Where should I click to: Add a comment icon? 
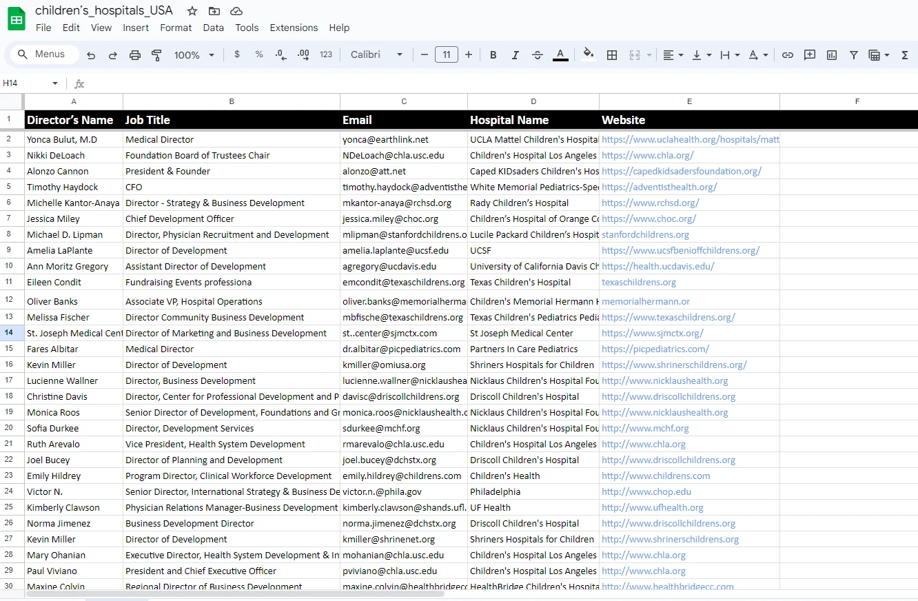coord(810,55)
